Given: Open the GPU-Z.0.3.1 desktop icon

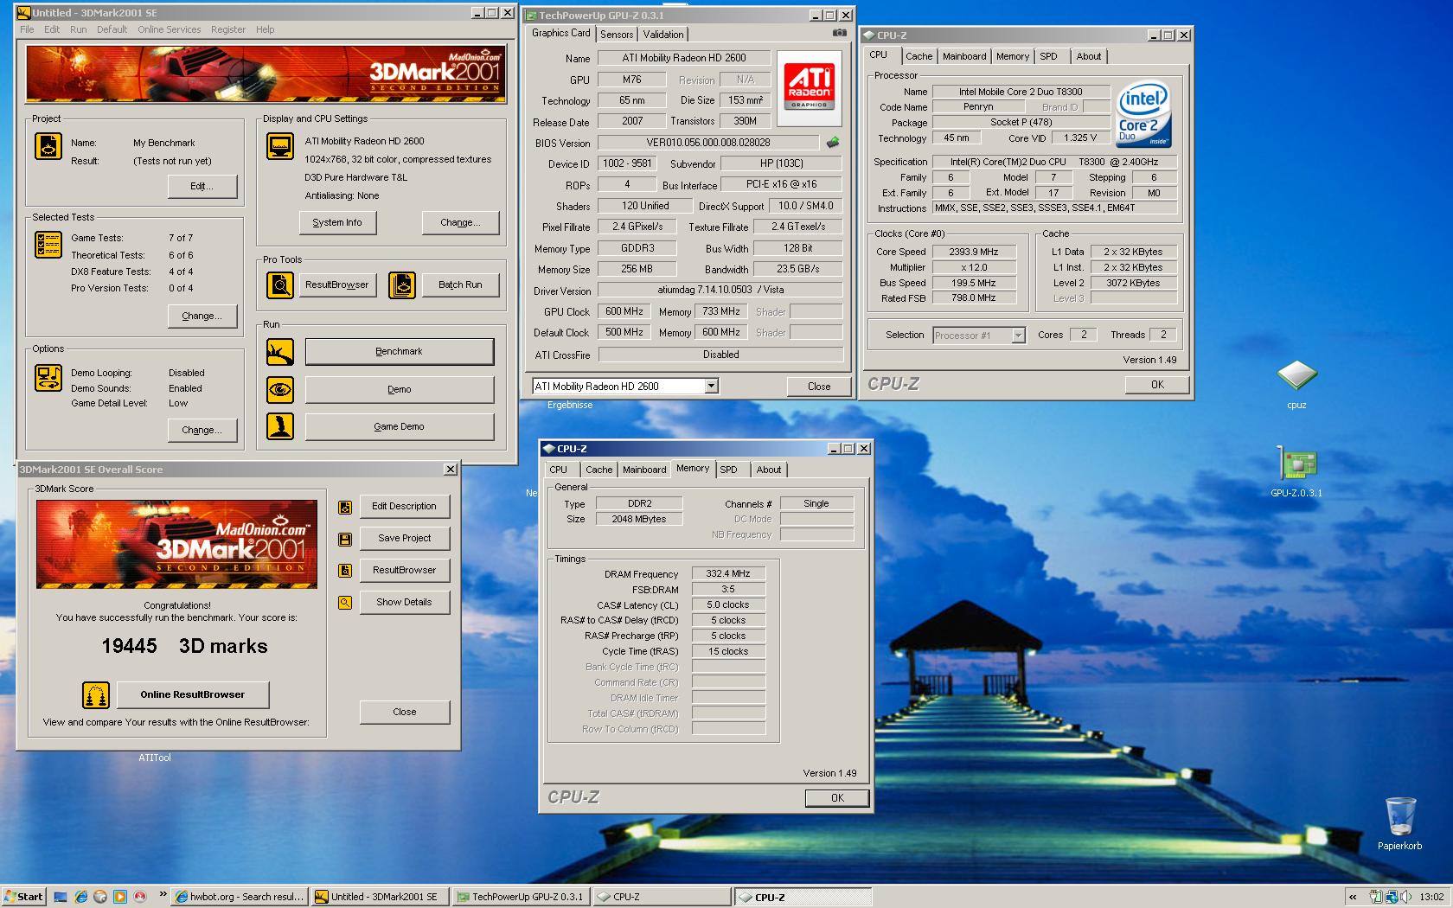Looking at the screenshot, I should tap(1296, 471).
